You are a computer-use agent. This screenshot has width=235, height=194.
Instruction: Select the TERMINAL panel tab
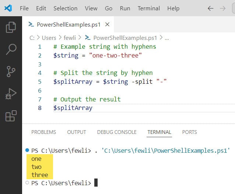pyautogui.click(x=159, y=132)
